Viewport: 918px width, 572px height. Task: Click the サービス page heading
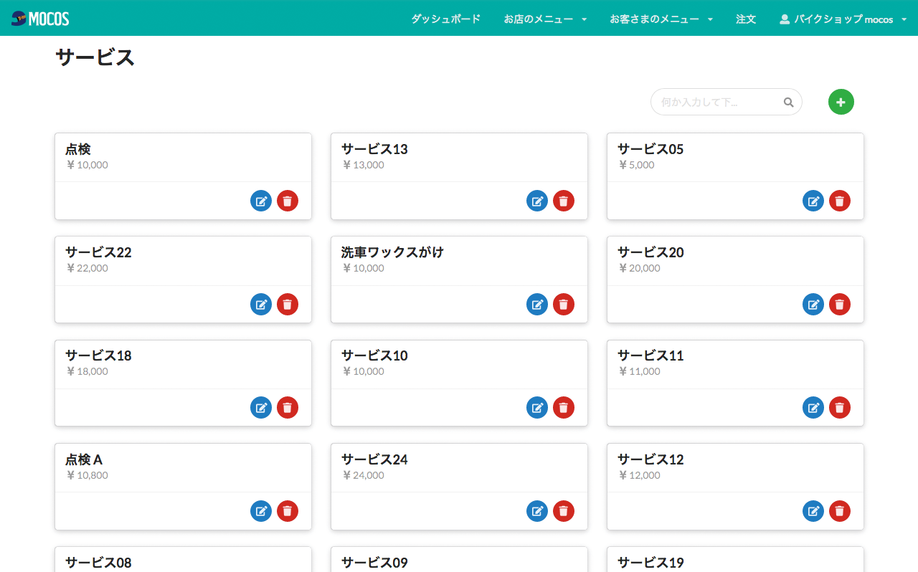pos(95,57)
